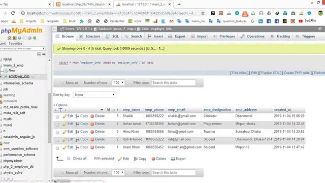The height and width of the screenshot is (183, 325).
Task: Sort by created_at column header
Action: [x=282, y=110]
